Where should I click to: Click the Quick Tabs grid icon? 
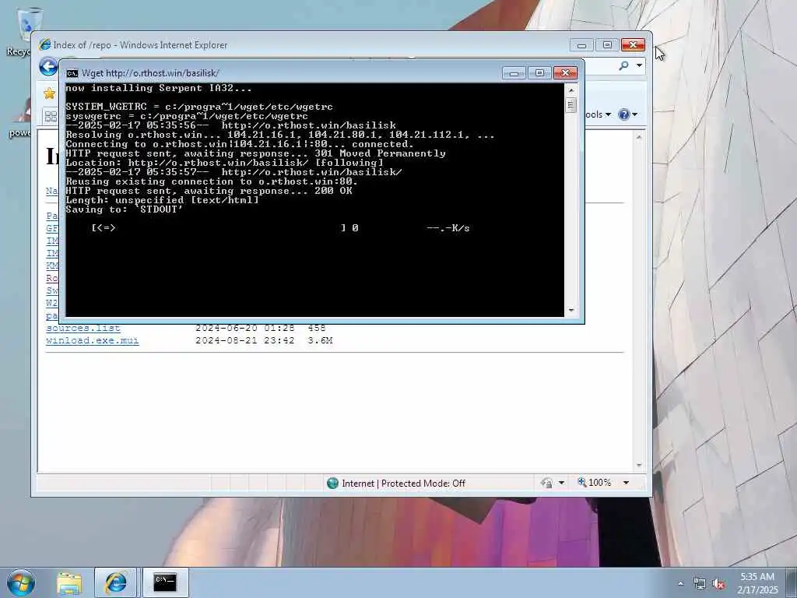pos(51,117)
